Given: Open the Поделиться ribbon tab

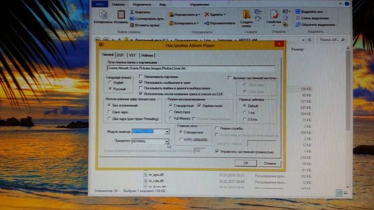Looking at the screenshot, I should pos(141,4).
